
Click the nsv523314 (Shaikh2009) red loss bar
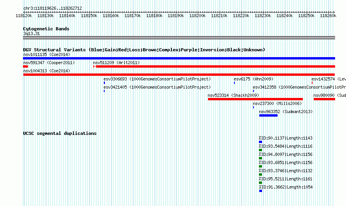[255, 99]
